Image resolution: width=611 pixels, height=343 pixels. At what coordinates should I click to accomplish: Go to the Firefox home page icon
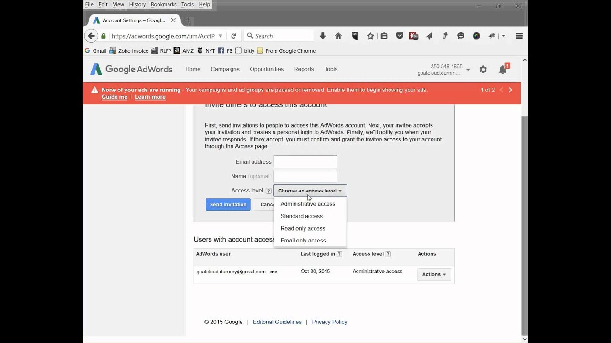click(338, 36)
